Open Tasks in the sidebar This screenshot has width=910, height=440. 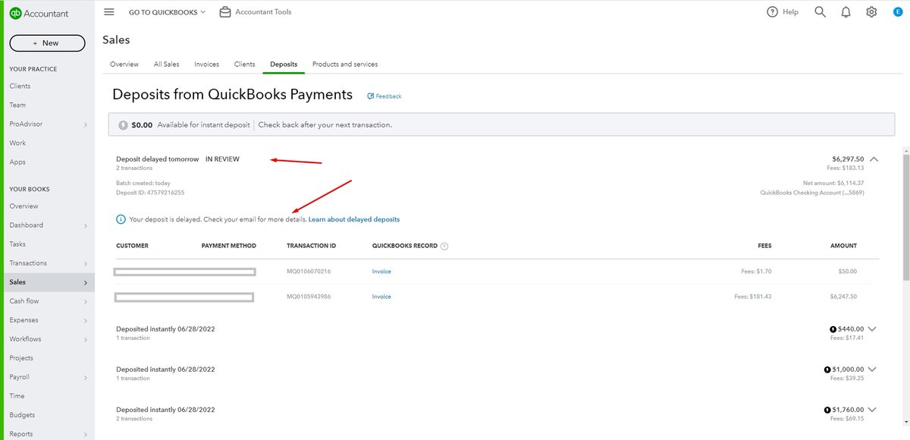[17, 244]
